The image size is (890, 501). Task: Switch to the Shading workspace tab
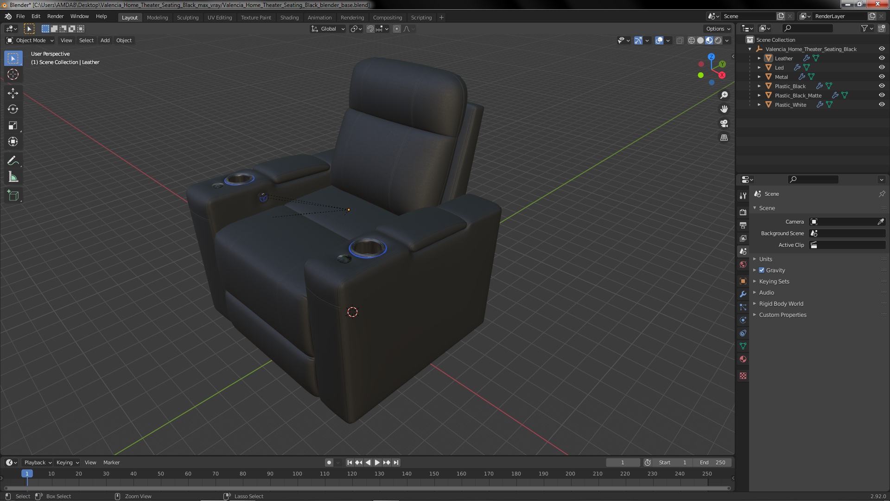click(x=289, y=18)
